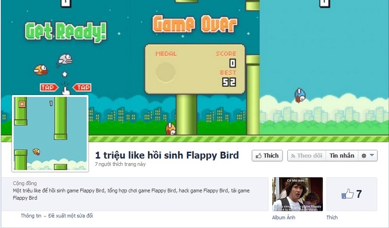The height and width of the screenshot is (228, 389).
Task: Open the Album Ảnh photo thumbnail
Action: [x=298, y=194]
